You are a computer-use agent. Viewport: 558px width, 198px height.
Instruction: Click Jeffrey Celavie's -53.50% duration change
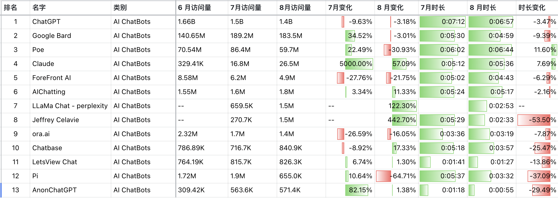537,120
